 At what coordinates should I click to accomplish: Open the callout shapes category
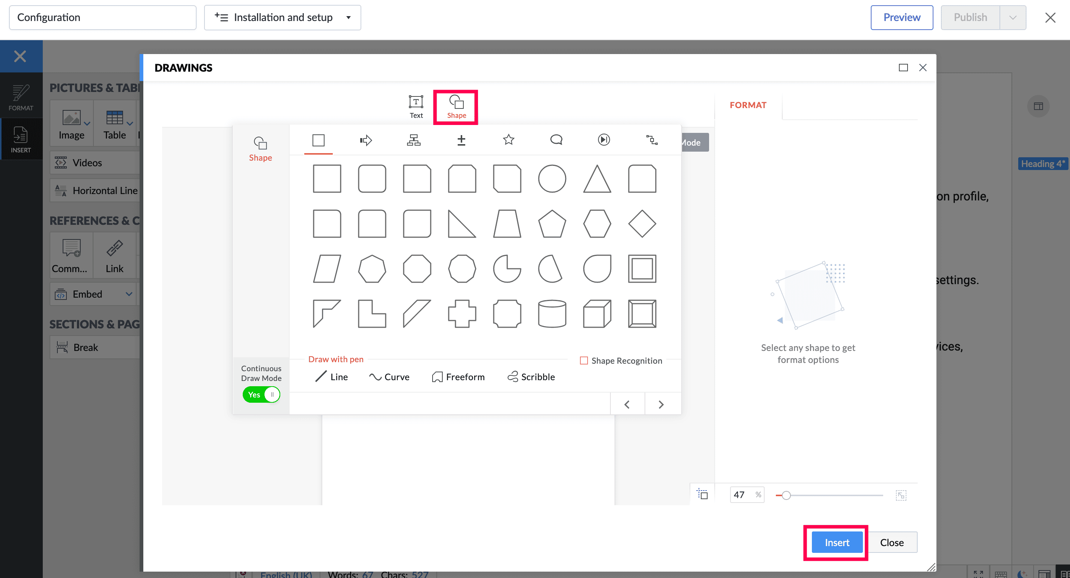556,140
